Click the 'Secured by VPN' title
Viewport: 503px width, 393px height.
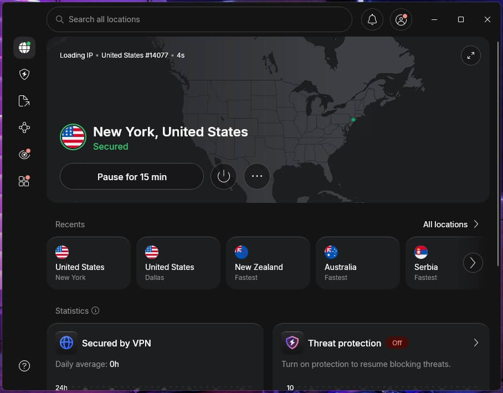coord(116,343)
